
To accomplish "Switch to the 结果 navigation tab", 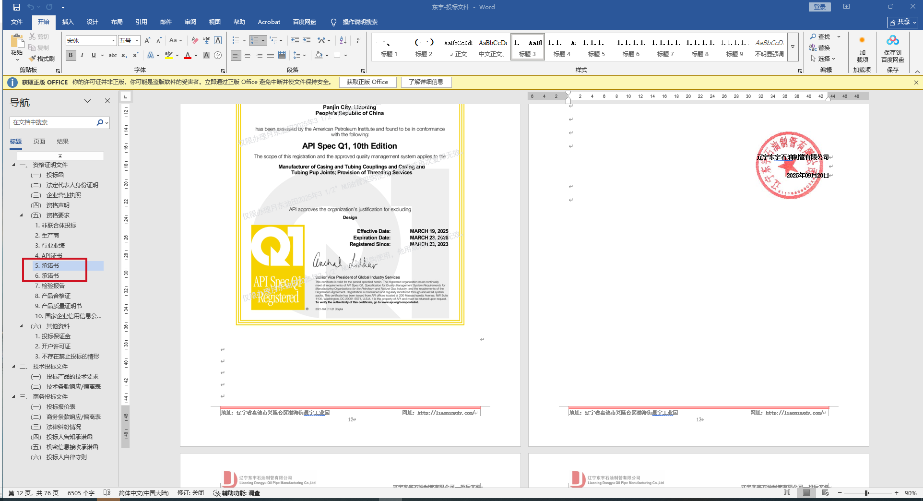I will tap(63, 142).
